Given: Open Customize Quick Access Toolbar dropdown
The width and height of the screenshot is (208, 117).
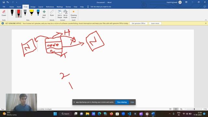Looking at the screenshot, I should tap(17, 2).
